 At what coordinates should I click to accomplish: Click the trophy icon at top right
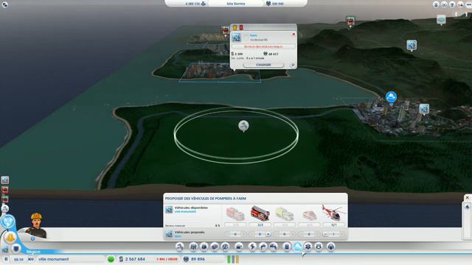[x=452, y=4]
